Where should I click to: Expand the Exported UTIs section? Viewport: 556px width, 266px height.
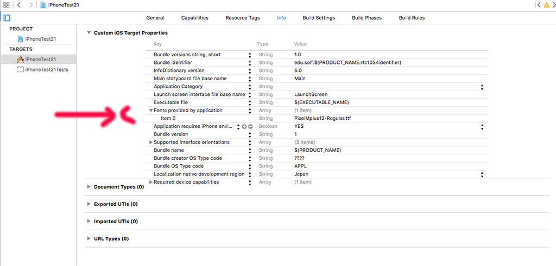tap(89, 204)
